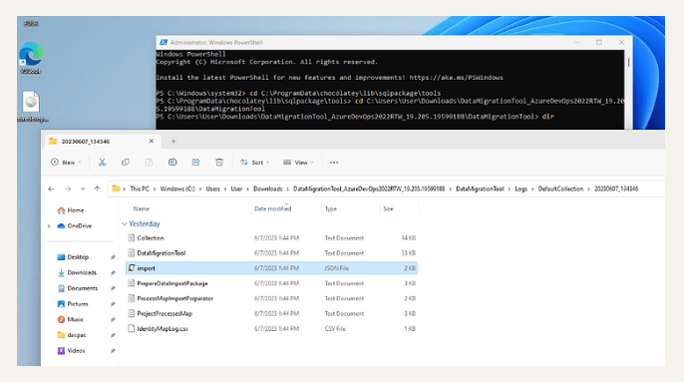Click the Cut icon in Explorer toolbar
684x382 pixels.
[x=102, y=163]
